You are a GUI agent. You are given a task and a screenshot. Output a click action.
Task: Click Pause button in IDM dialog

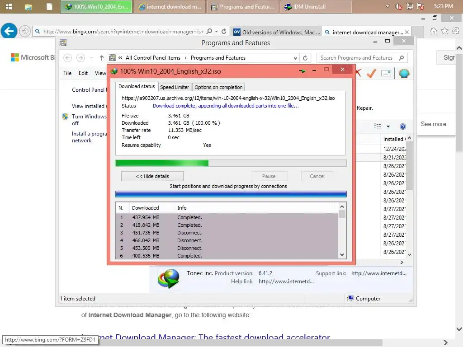269,176
